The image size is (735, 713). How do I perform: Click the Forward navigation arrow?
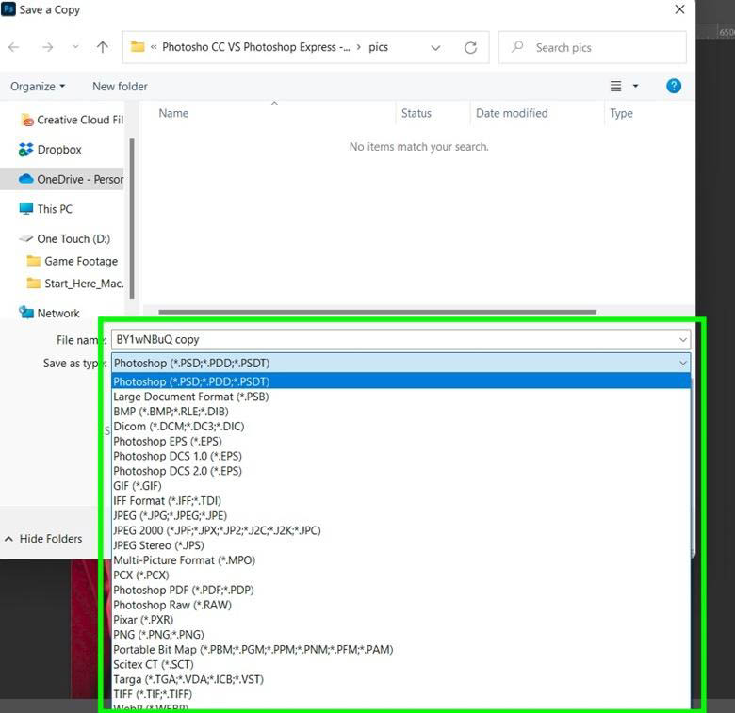click(x=47, y=47)
